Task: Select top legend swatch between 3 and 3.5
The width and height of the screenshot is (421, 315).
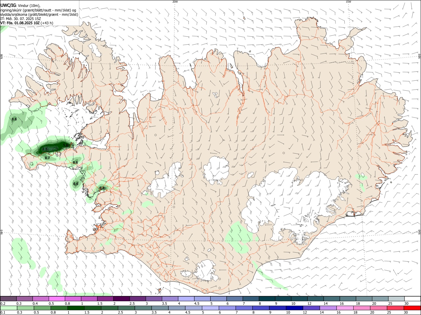Action: 154,299
